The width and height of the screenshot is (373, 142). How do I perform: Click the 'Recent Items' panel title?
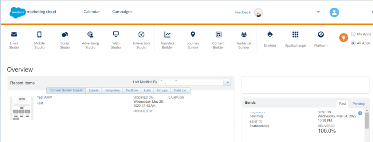(22, 83)
